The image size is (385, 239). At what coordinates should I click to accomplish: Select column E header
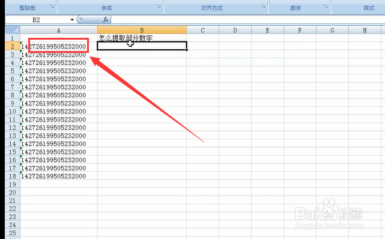pyautogui.click(x=267, y=30)
